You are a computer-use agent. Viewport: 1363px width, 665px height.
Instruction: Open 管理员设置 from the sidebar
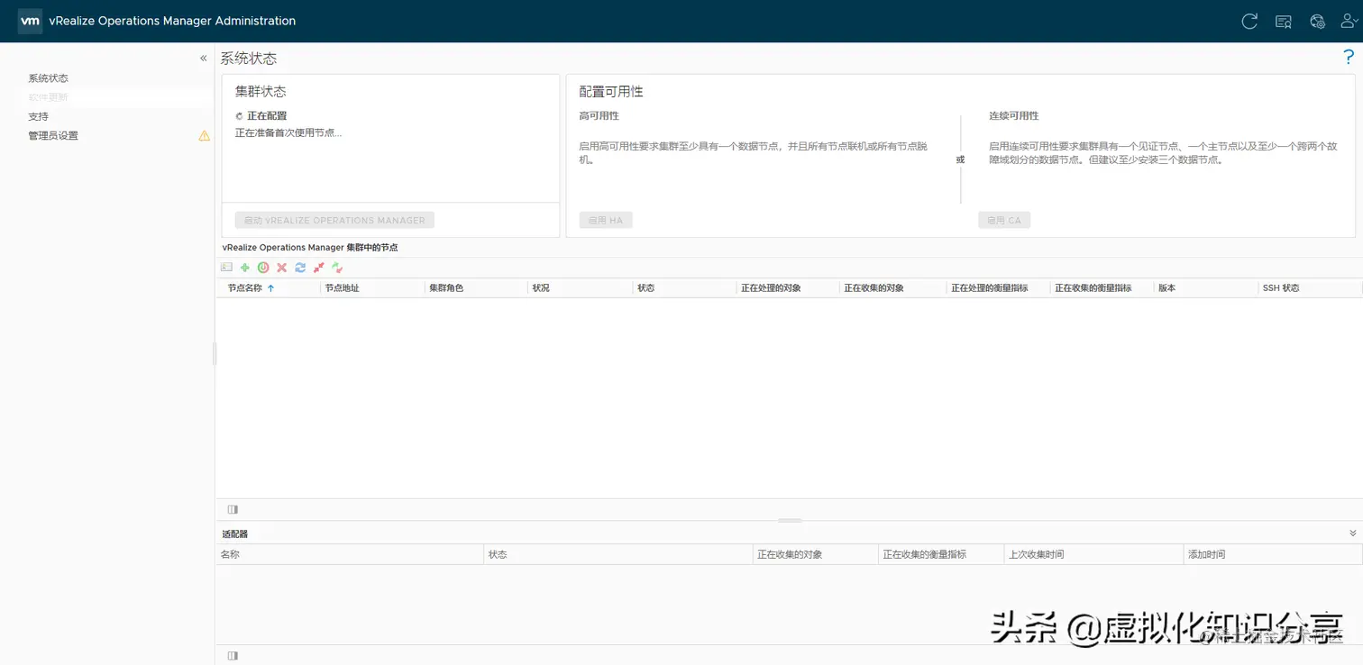point(56,135)
